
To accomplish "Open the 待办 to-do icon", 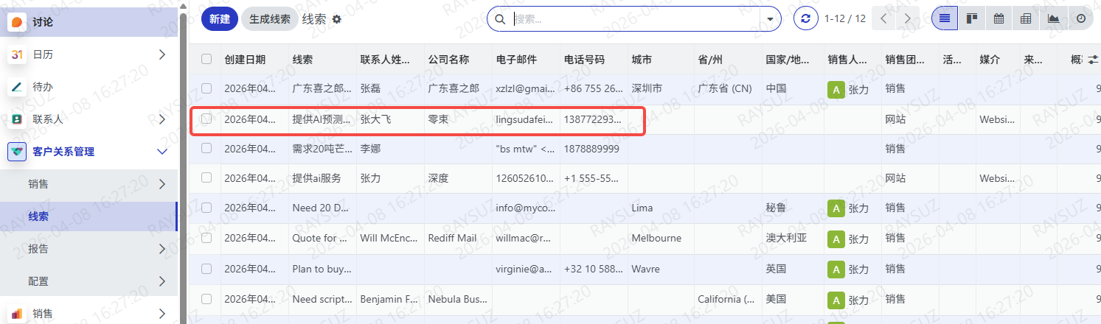I will point(17,87).
